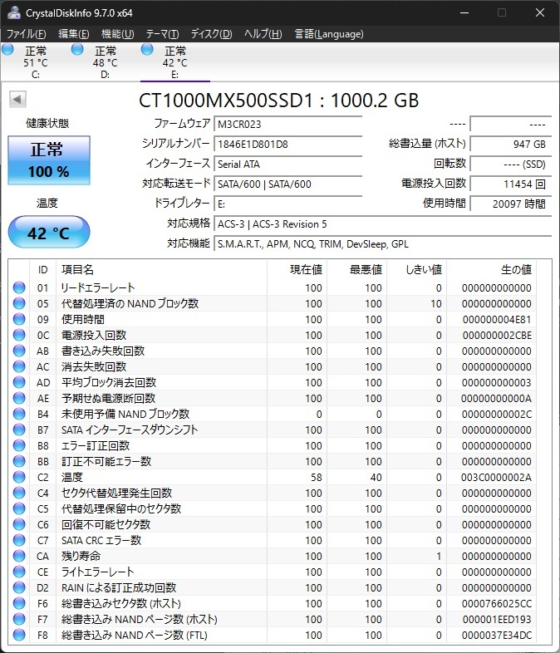
Task: Click the rotation rate value ---- (SSD)
Action: coord(511,164)
